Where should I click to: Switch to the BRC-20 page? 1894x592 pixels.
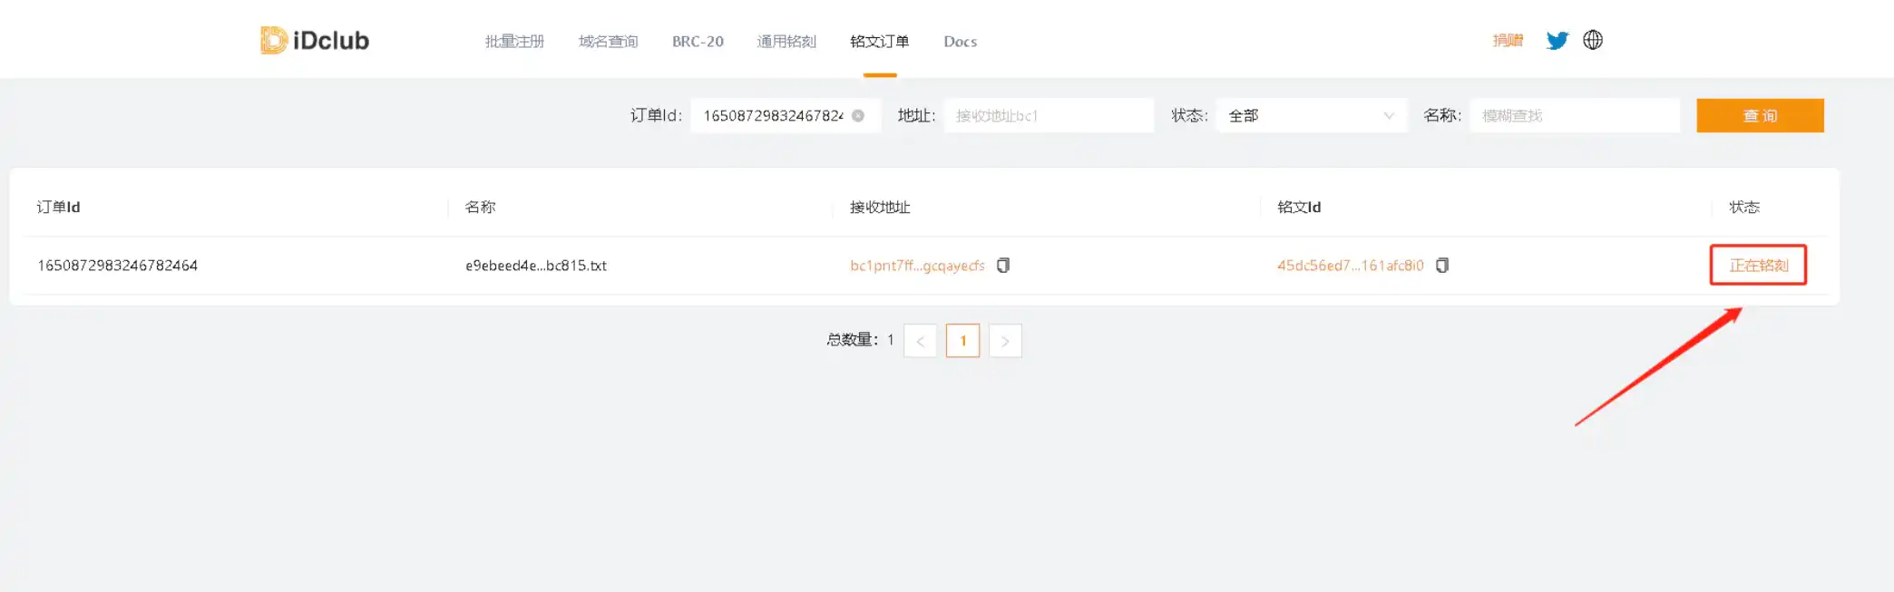point(698,42)
